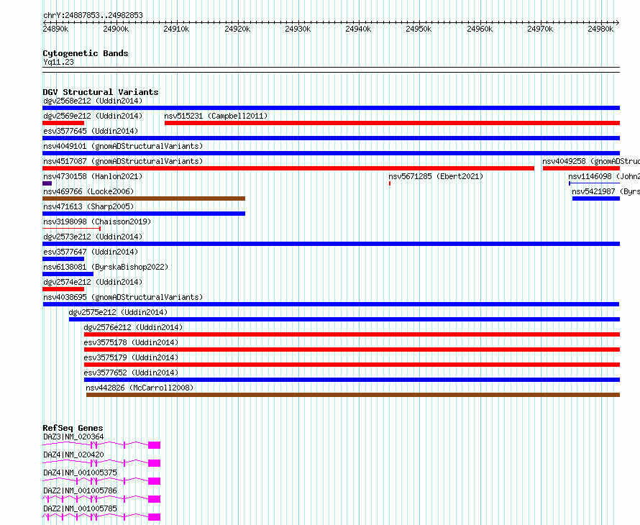
Task: Click esv3577645 (Uddin2014) label
Action: (91, 131)
